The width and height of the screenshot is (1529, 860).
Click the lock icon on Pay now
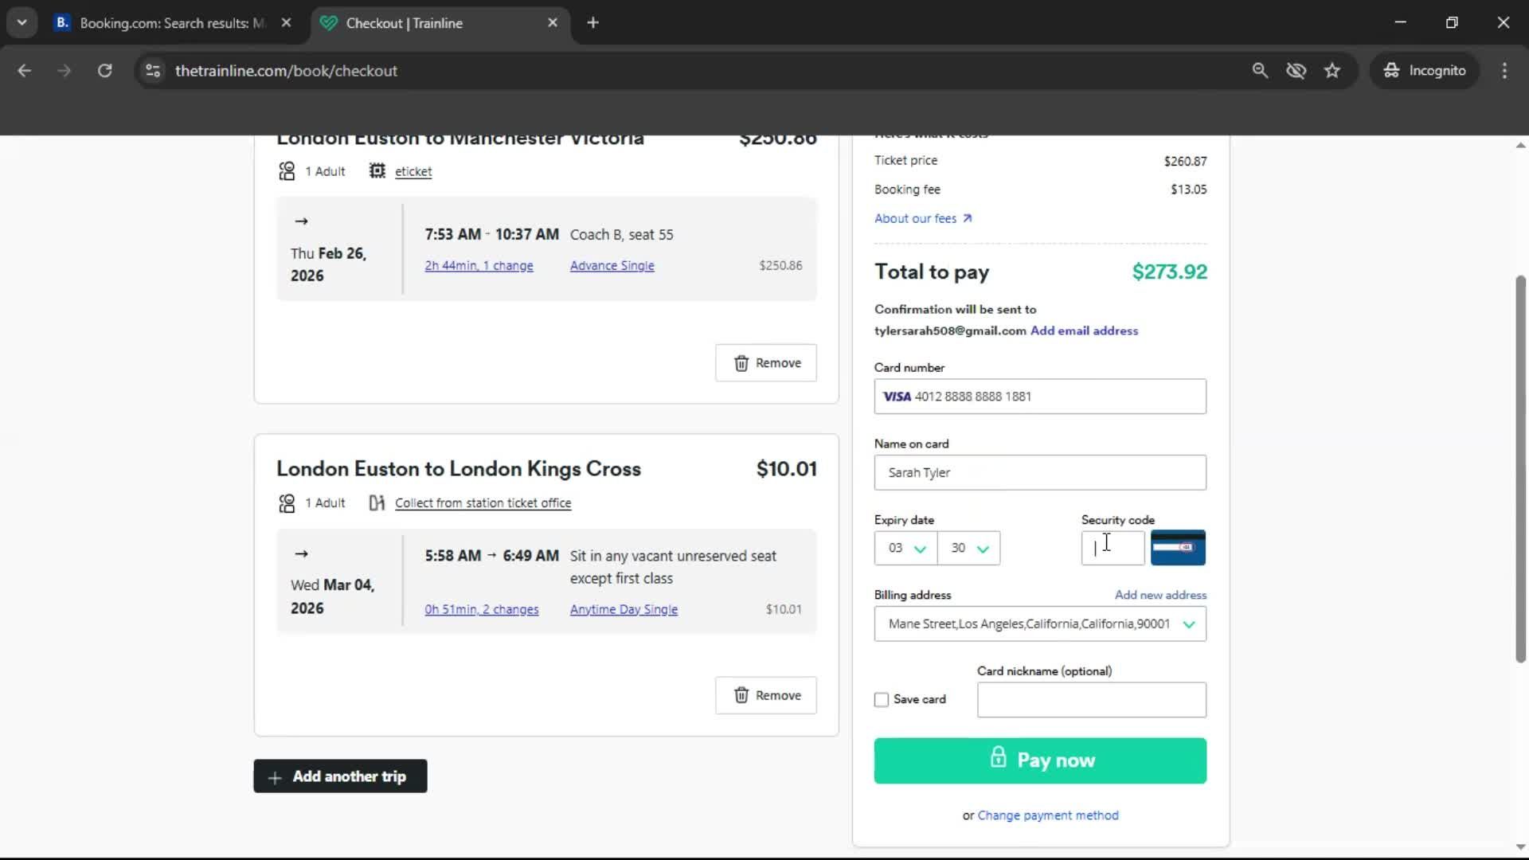(x=999, y=757)
